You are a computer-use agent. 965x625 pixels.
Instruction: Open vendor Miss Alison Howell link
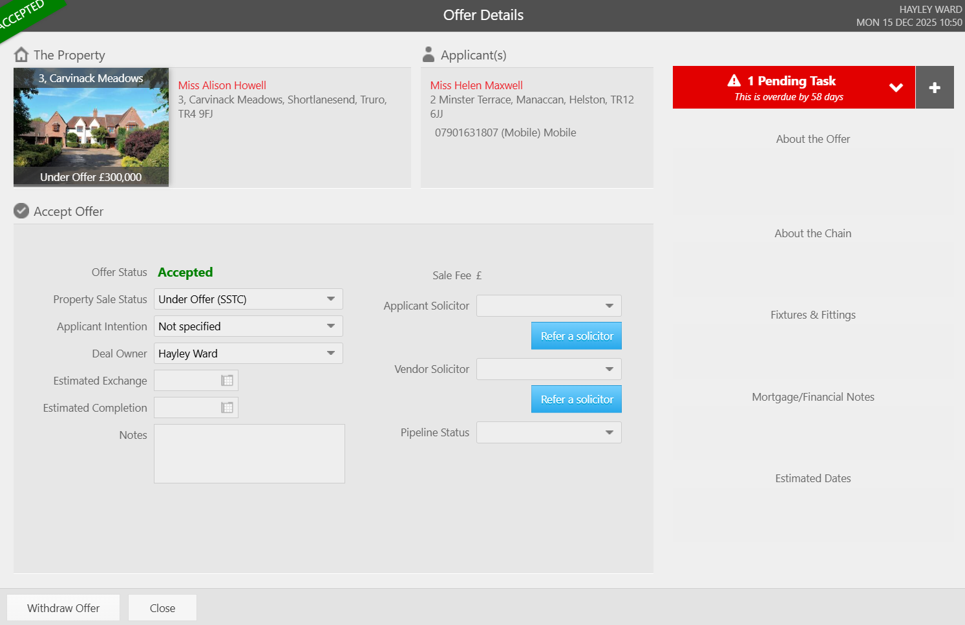222,85
